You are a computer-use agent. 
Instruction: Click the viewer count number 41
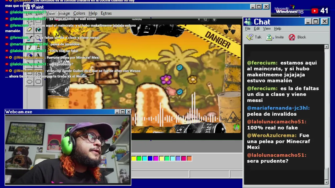tap(324, 11)
